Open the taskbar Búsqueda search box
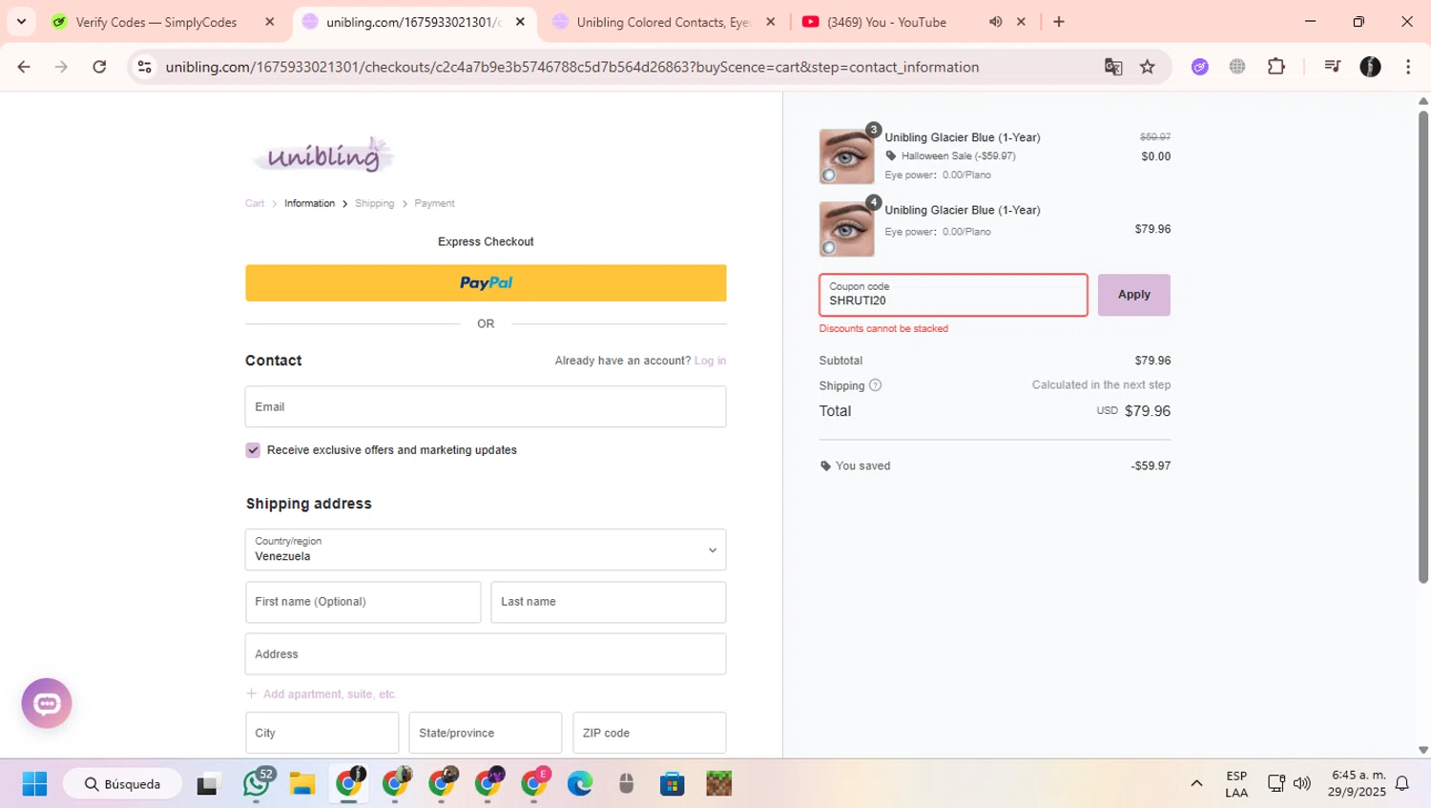The width and height of the screenshot is (1431, 808). 122,784
